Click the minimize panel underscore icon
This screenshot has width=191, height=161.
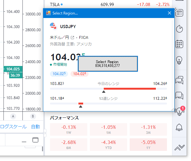click(24, 141)
